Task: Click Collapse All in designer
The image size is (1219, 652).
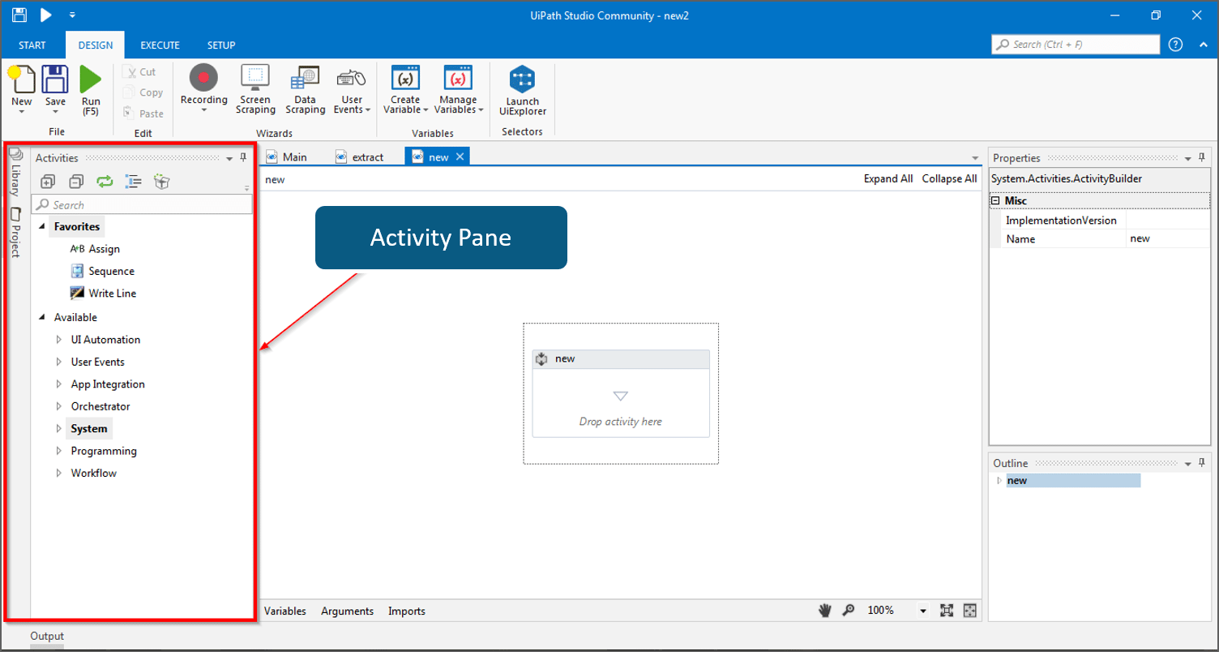Action: click(x=949, y=178)
